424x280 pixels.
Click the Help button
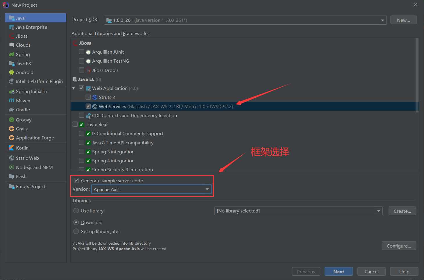tap(404, 272)
